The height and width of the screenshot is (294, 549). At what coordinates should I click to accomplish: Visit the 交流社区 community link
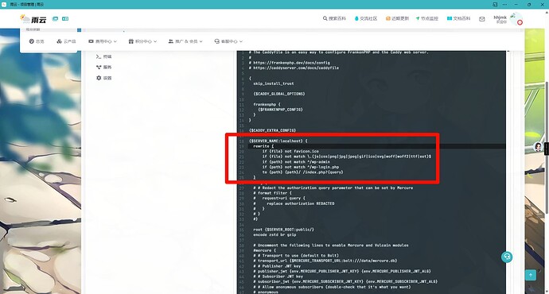point(365,18)
